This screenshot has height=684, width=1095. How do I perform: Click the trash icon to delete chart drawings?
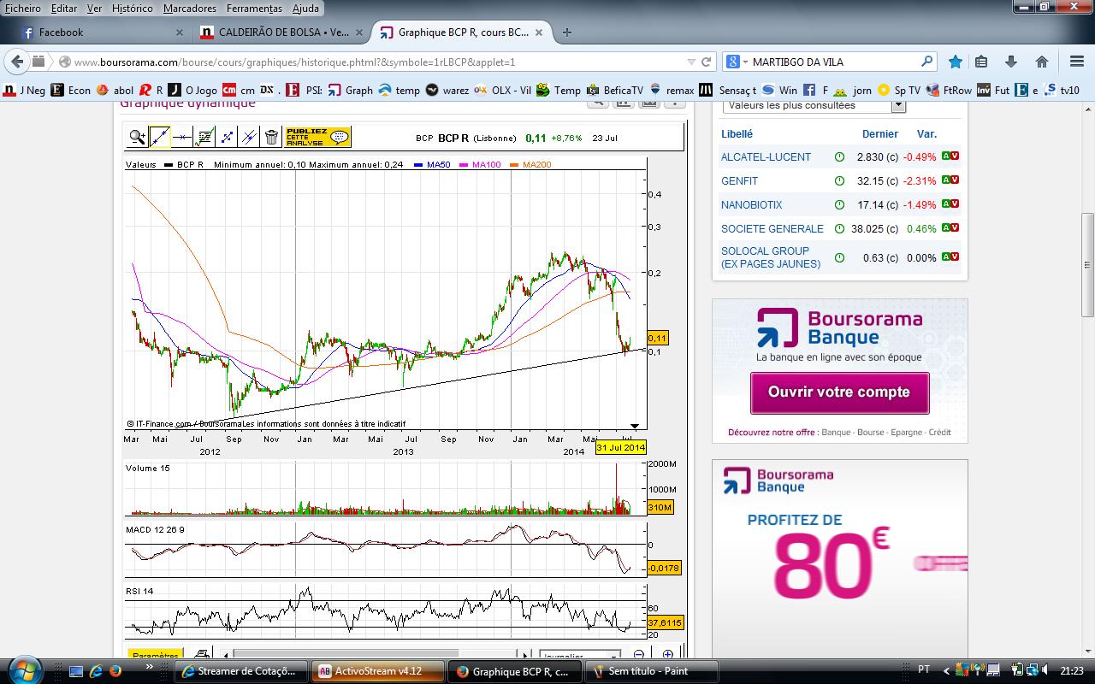coord(271,137)
